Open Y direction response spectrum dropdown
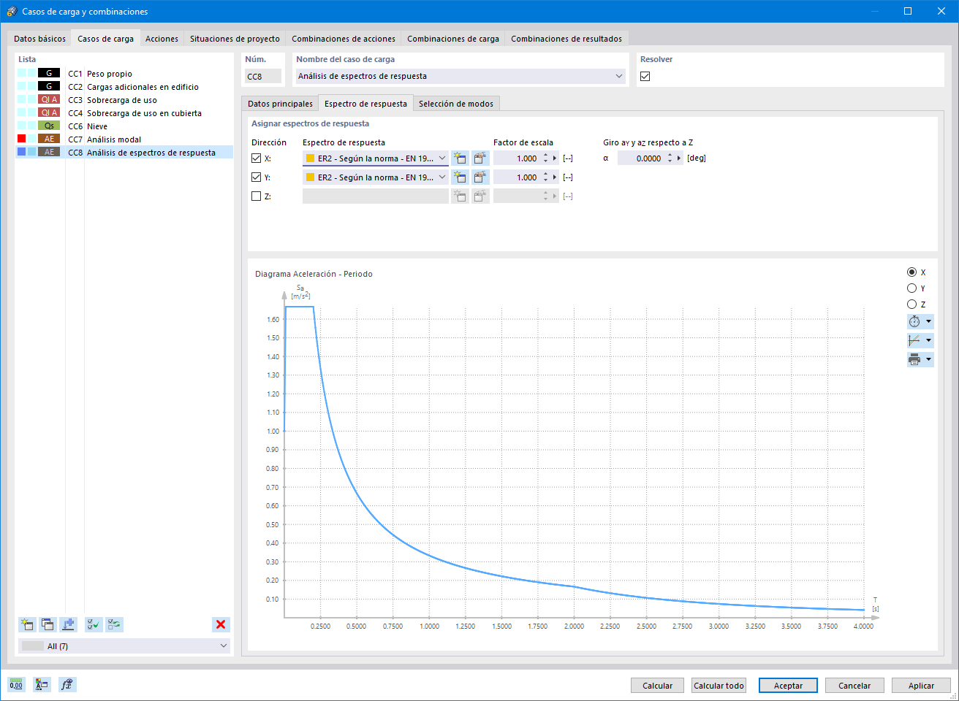Screen dimensions: 959x701 pyautogui.click(x=442, y=177)
